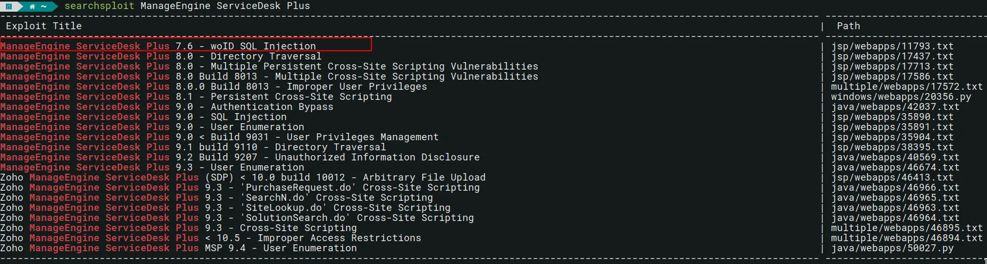Select the 7.6 woID SQL Injection entry
This screenshot has height=264, width=987.
[185, 46]
